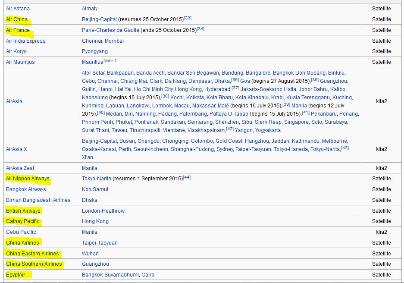Click the AirAsia Zest link
This screenshot has height=283, width=404.
pyautogui.click(x=20, y=168)
